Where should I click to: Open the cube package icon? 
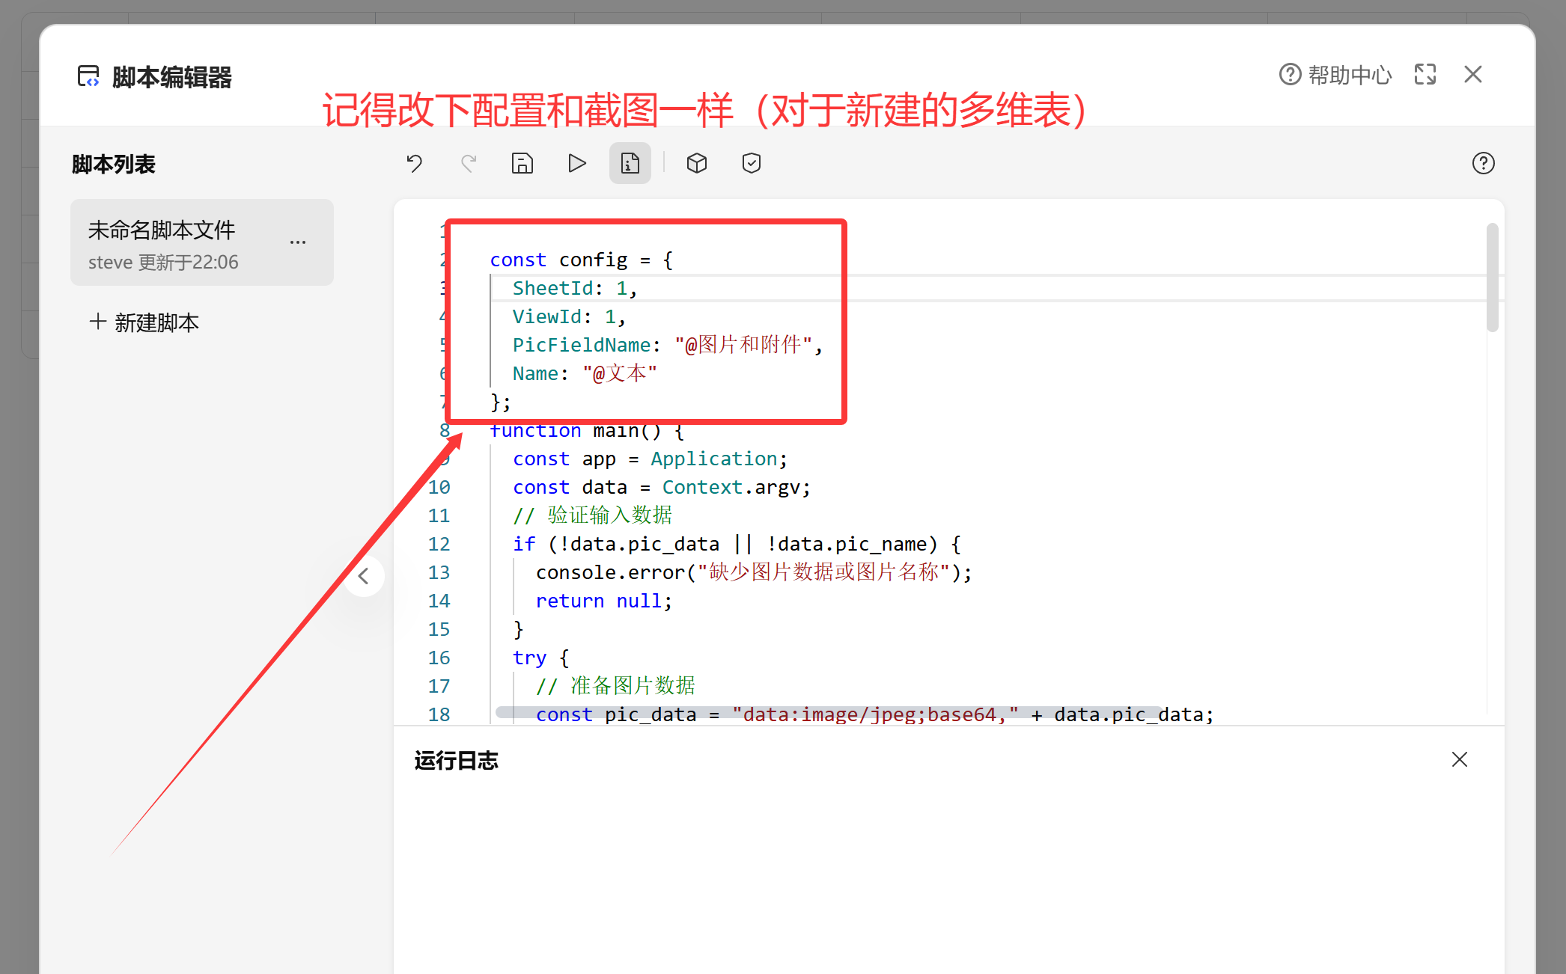[697, 163]
